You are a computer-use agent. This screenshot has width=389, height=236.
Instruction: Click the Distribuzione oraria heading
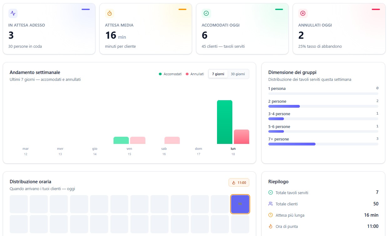[x=30, y=182]
